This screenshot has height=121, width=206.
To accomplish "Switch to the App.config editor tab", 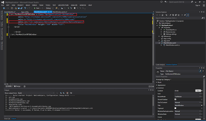I will pyautogui.click(x=25, y=12).
